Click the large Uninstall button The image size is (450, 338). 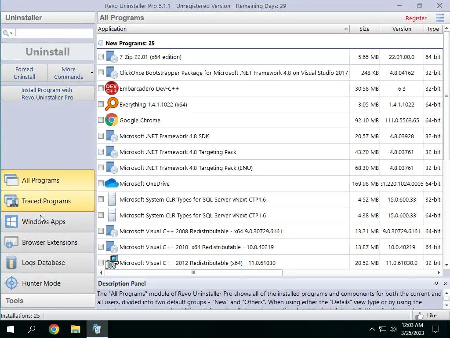pyautogui.click(x=47, y=52)
